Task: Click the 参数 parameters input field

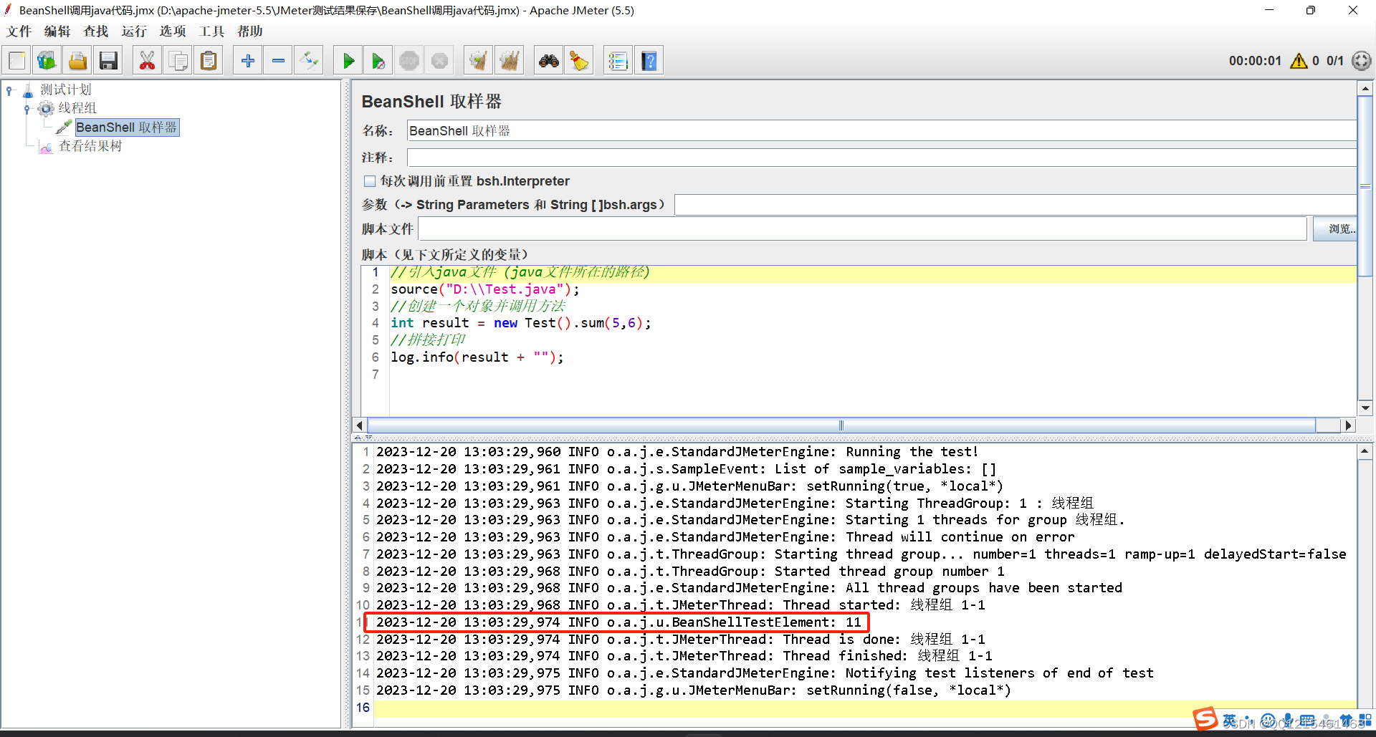Action: pos(1016,205)
